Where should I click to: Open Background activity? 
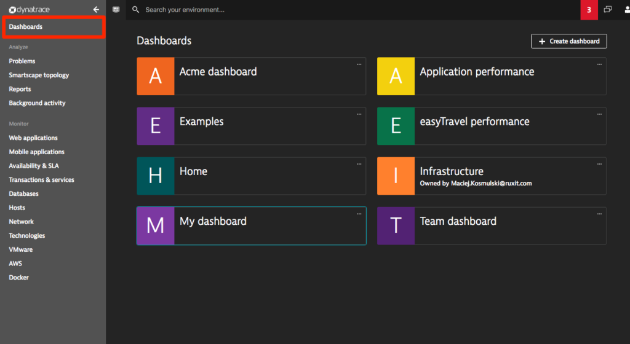(x=38, y=103)
